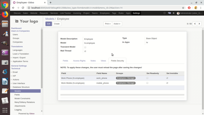204x115 pixels.
Task: Click the Edit button
Action: (x=49, y=24)
